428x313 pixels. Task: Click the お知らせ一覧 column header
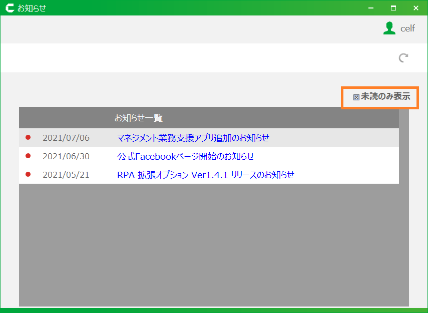pyautogui.click(x=139, y=118)
